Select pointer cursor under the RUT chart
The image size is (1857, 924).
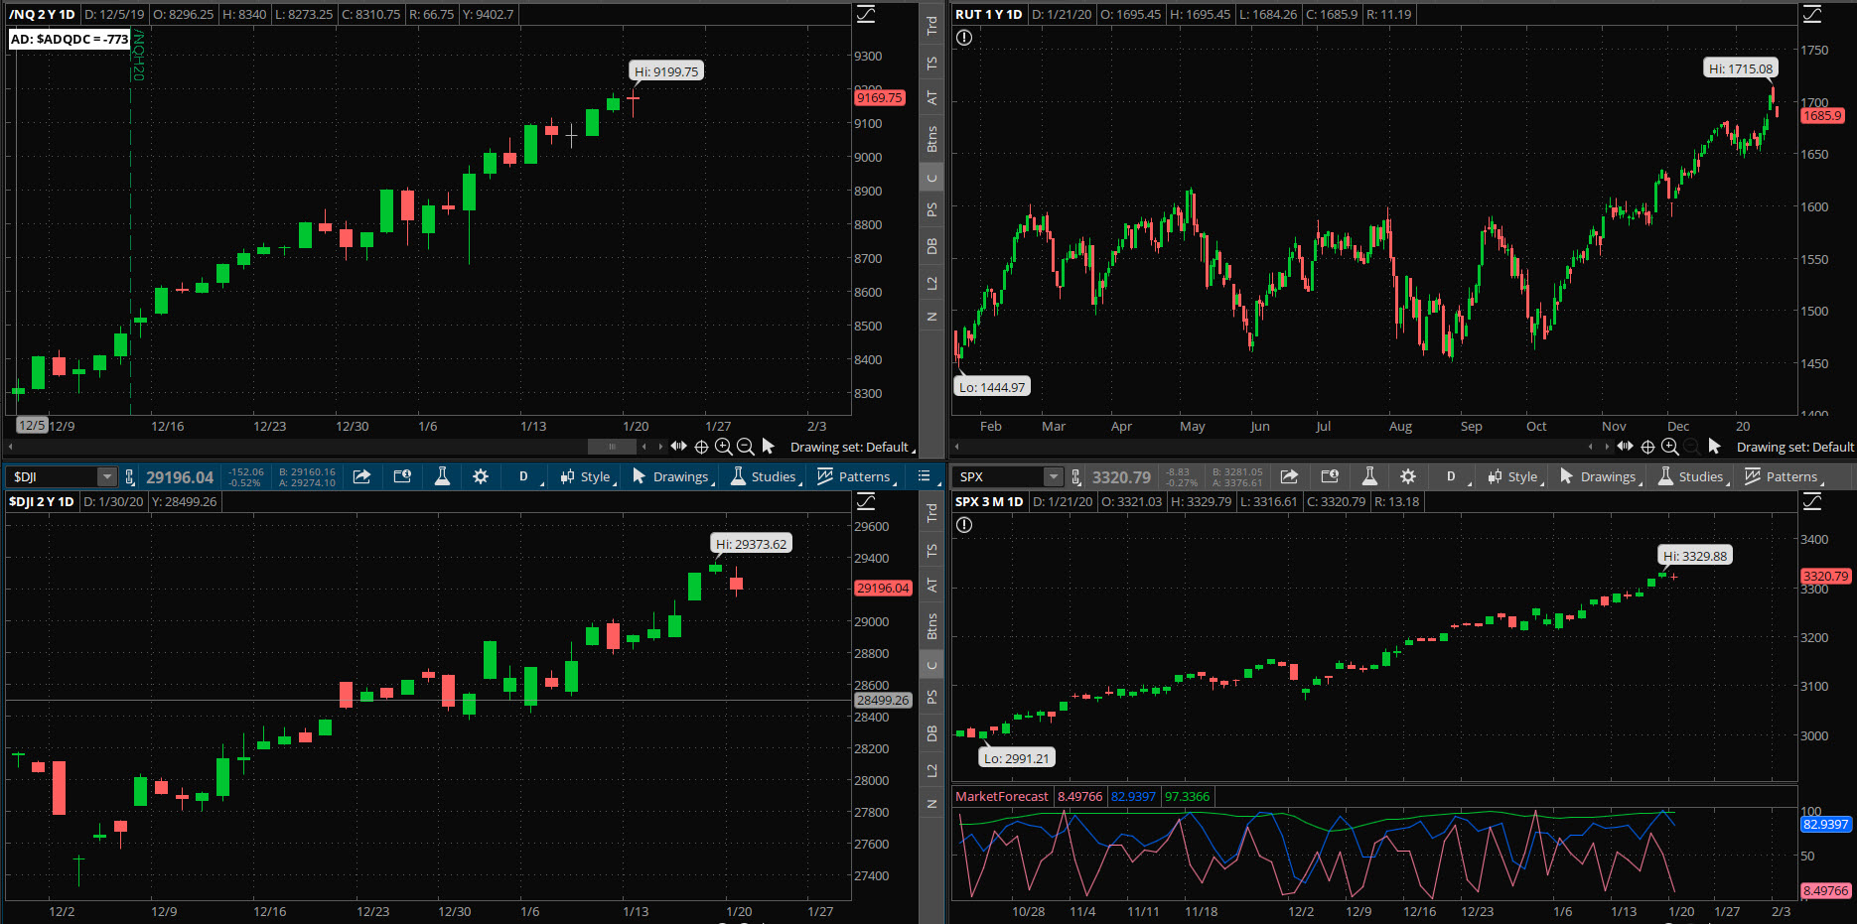pos(1714,447)
